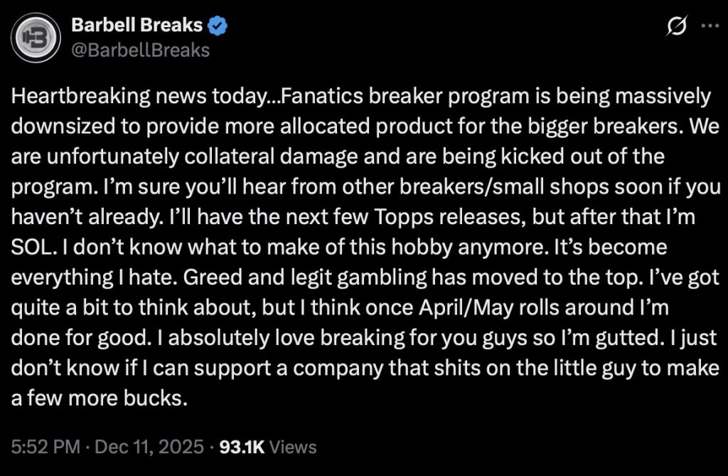Click the word Views in footer
Screen dimensions: 728x476
click(x=294, y=447)
